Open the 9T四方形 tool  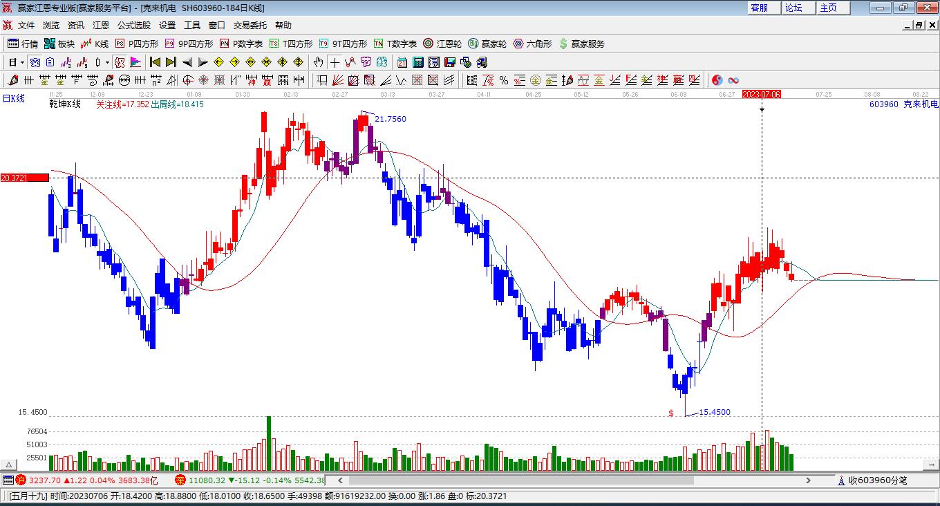(x=343, y=44)
